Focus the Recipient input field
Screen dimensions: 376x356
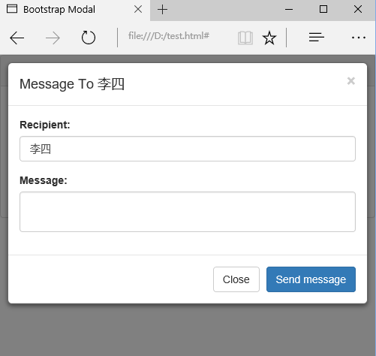coord(188,149)
